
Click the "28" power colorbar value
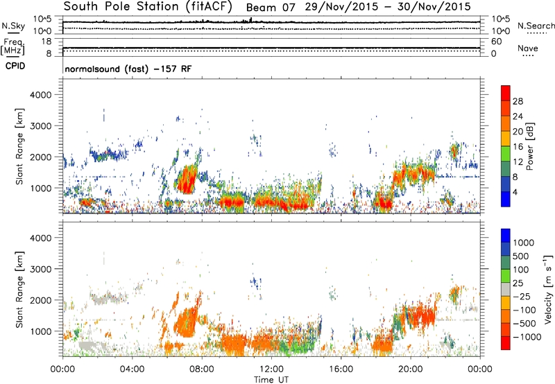pos(518,101)
